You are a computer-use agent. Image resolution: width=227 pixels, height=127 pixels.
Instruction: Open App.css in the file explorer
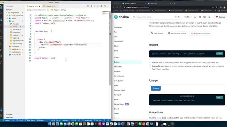16,24
